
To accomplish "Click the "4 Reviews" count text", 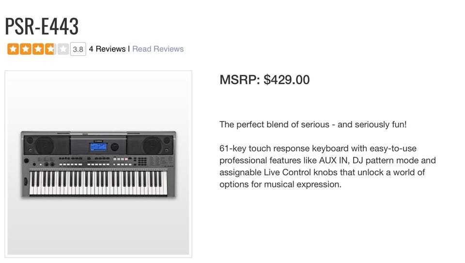I will 107,49.
